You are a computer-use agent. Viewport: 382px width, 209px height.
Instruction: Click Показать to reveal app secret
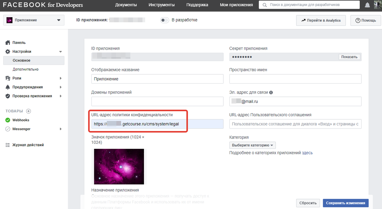350,57
